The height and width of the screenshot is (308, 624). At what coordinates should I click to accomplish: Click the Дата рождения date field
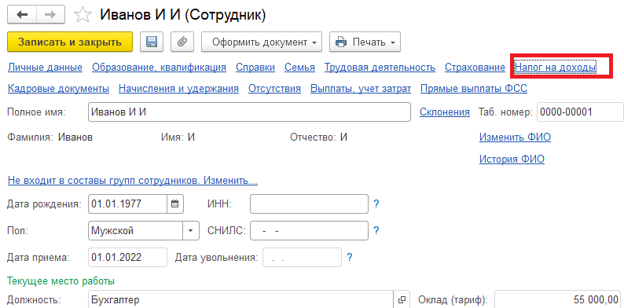pyautogui.click(x=127, y=204)
